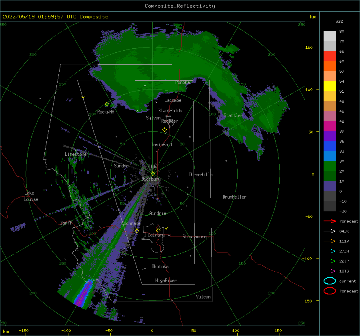Click the Vulcan label

203,297
